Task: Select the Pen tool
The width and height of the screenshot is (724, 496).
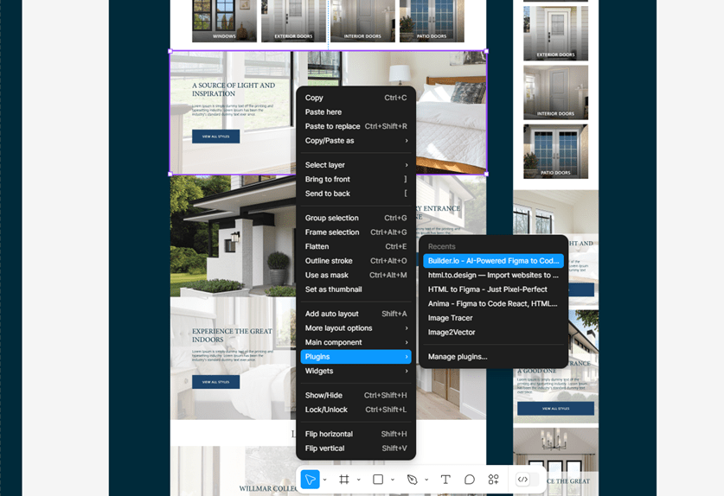Action: click(x=412, y=480)
